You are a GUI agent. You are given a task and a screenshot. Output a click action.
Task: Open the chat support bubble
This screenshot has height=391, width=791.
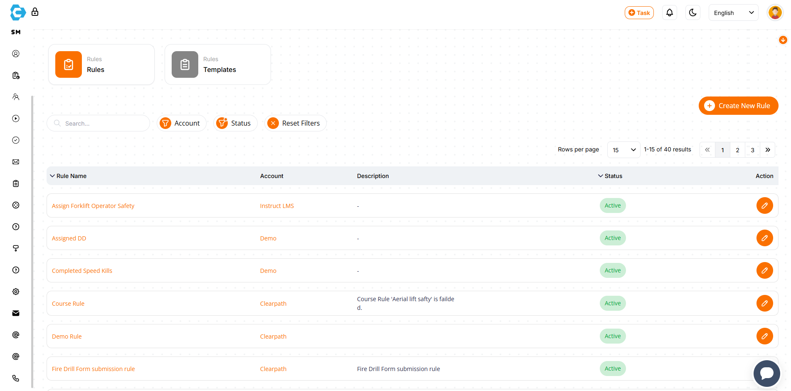tap(766, 373)
